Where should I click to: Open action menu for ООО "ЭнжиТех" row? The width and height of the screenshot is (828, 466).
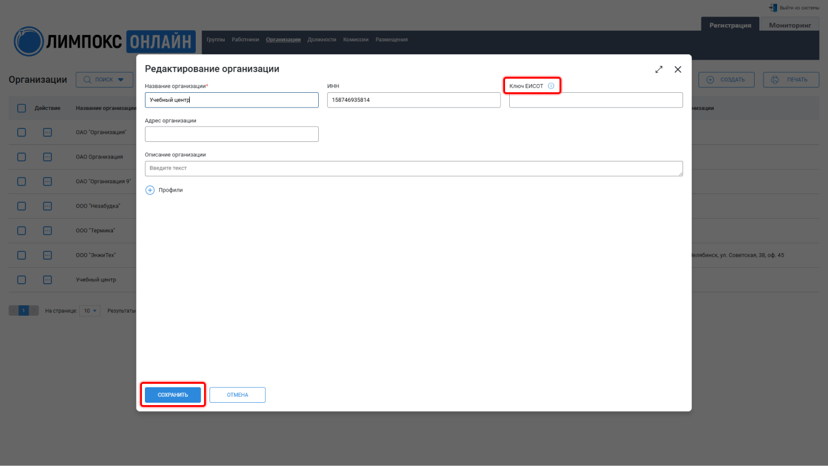pyautogui.click(x=48, y=255)
